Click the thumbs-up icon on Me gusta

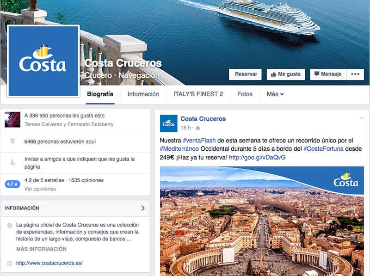[273, 74]
